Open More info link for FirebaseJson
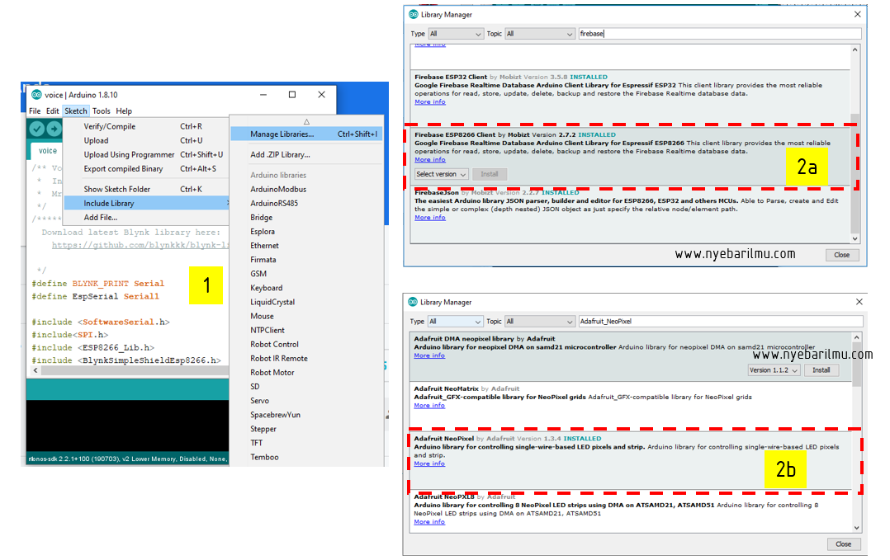This screenshot has width=890, height=560. click(429, 218)
